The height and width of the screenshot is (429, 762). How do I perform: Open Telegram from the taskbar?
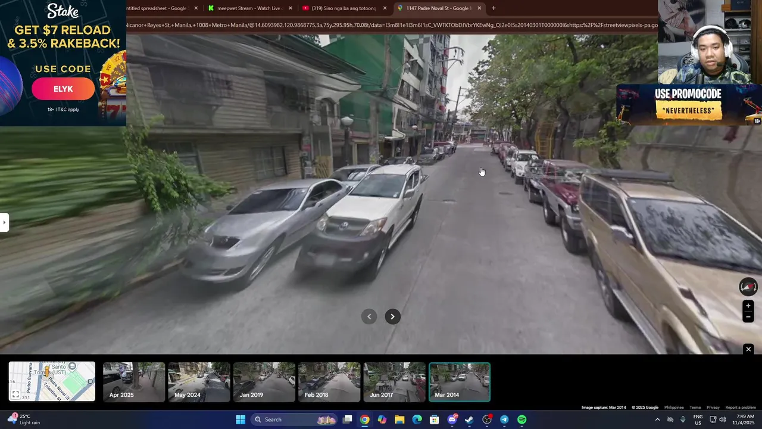(504, 419)
